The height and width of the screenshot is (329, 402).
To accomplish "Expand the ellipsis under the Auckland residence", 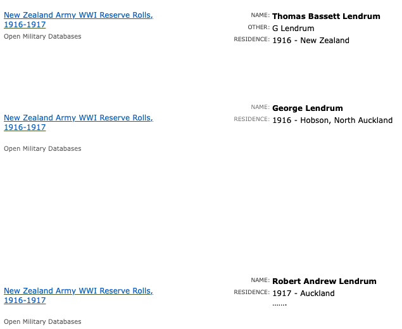I will 279,304.
